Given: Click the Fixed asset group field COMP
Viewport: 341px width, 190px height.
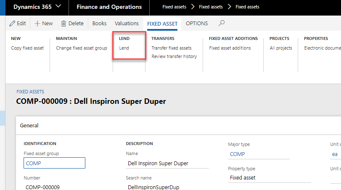Looking at the screenshot, I should point(54,163).
